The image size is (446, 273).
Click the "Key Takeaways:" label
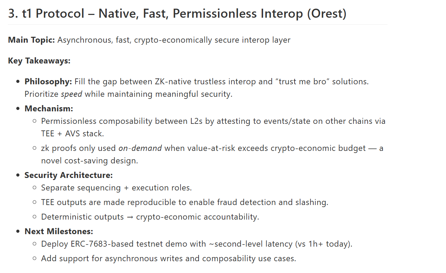(x=39, y=61)
